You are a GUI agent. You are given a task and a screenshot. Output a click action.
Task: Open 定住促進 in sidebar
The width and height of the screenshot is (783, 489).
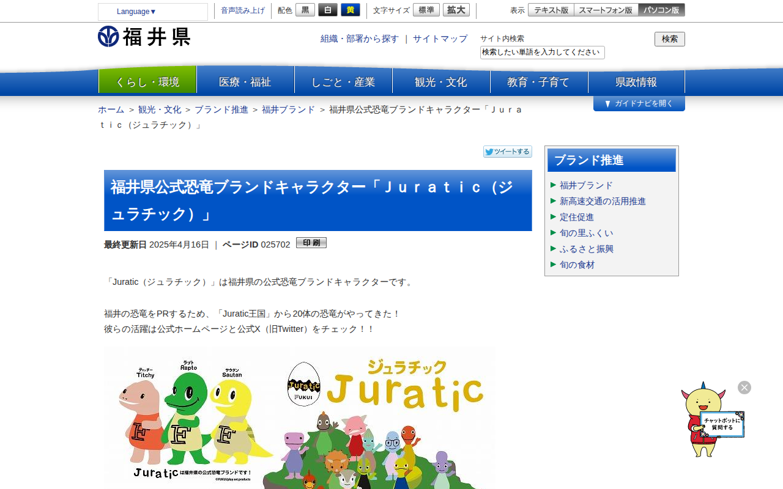pos(577,217)
